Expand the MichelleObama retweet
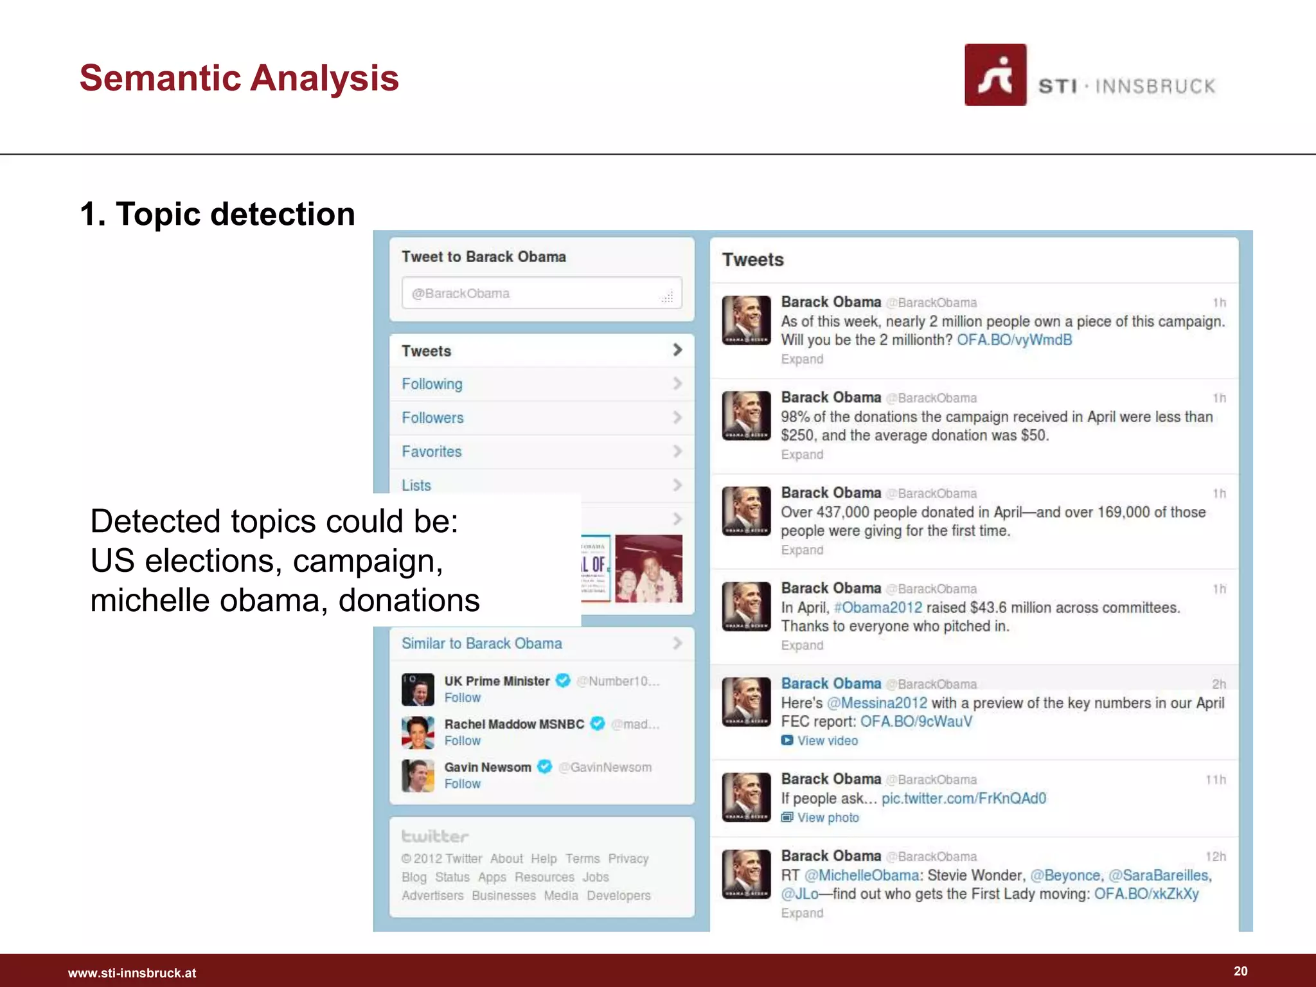 click(802, 913)
